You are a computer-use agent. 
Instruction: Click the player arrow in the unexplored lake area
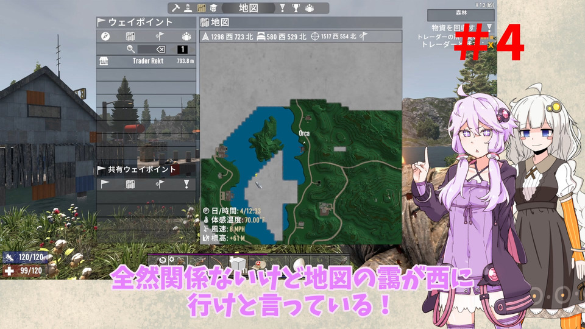258,185
